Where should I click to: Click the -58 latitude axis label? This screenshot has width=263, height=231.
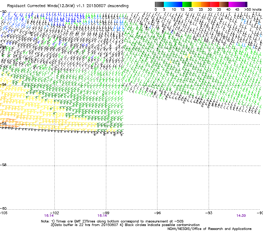[3, 165]
